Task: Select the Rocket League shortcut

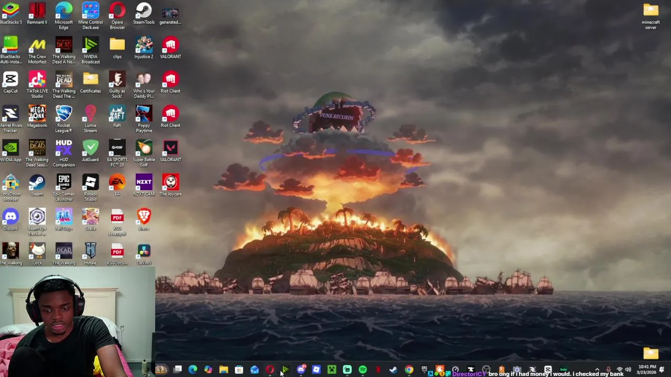Action: pos(64,119)
